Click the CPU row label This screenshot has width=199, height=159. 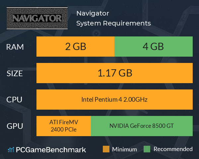point(14,99)
